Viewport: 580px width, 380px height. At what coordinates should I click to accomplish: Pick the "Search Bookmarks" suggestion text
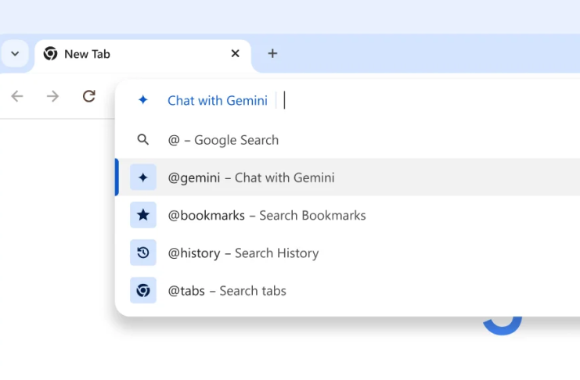(x=312, y=215)
